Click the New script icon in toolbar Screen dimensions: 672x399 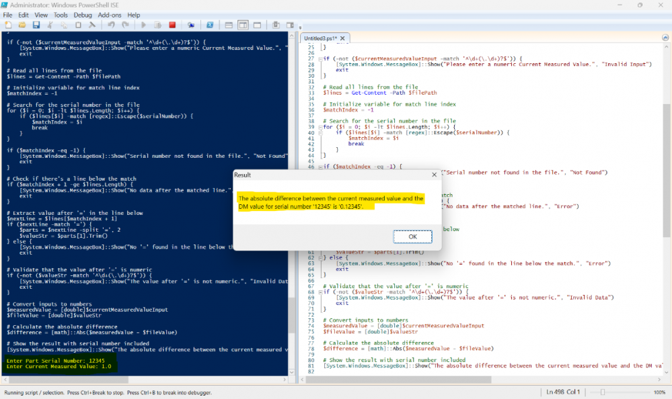coord(8,25)
